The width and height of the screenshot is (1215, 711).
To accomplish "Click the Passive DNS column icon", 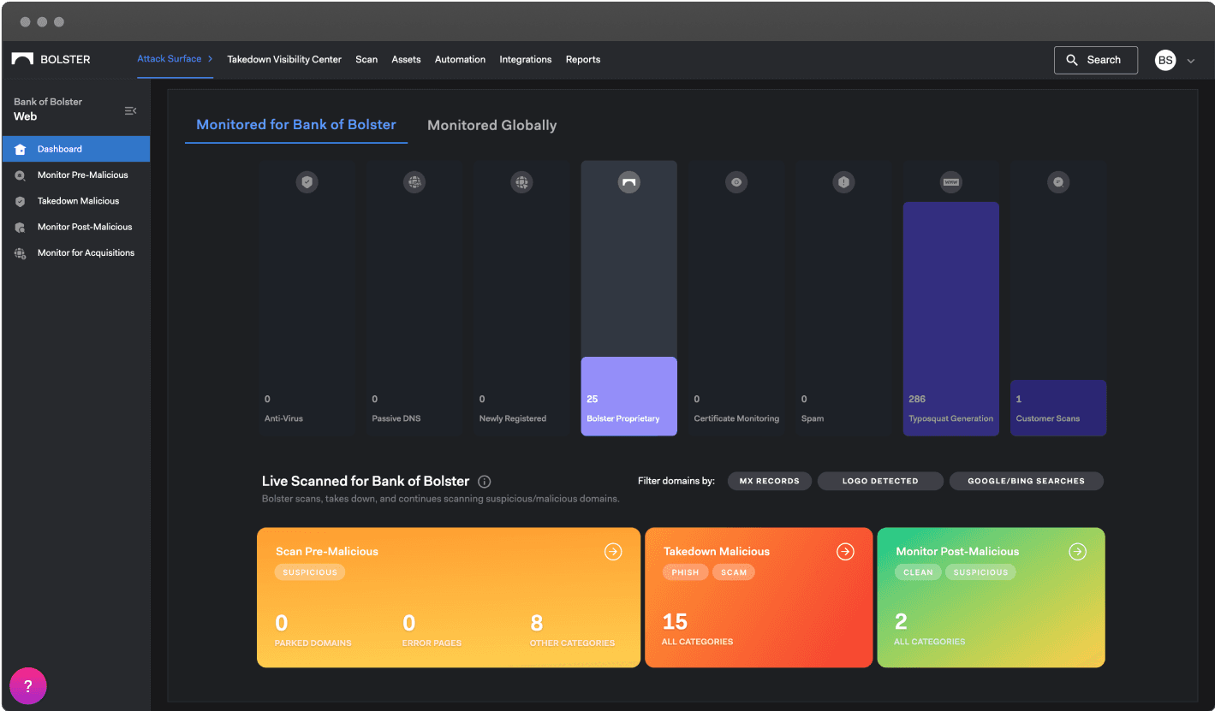I will pos(414,181).
